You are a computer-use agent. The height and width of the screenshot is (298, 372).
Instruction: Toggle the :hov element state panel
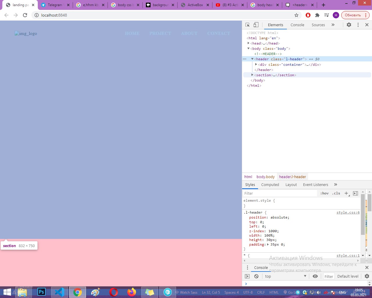324,193
